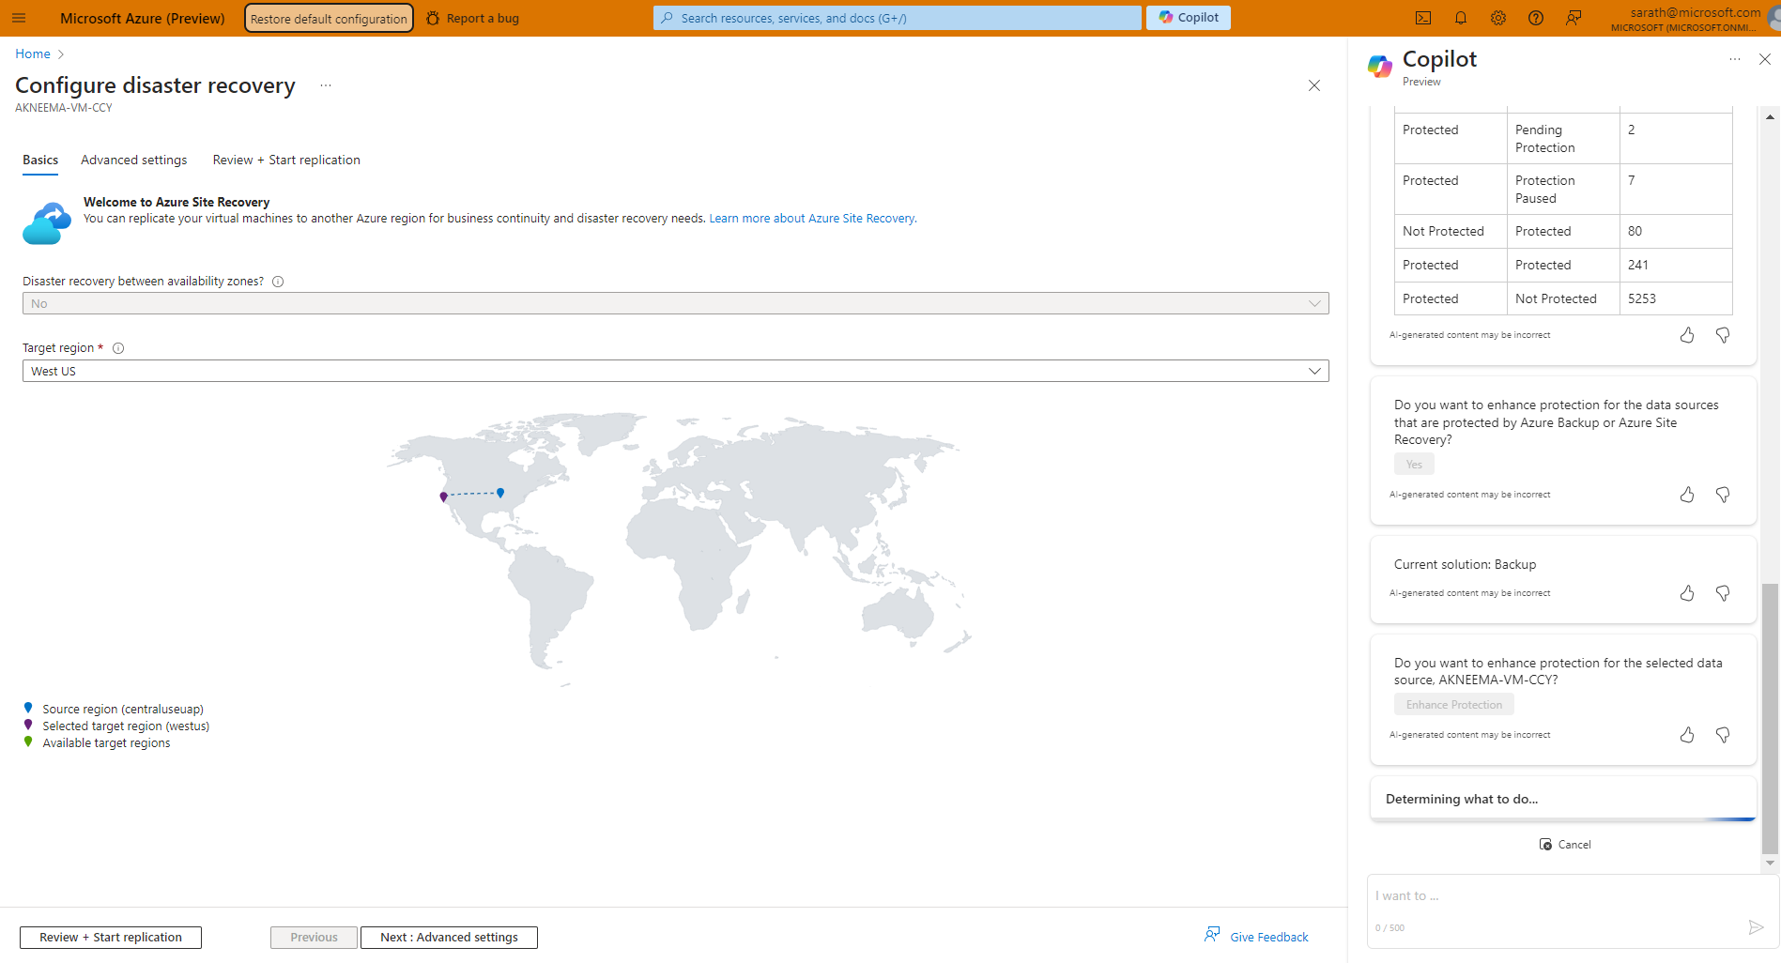Viewport: 1781px width, 963px height.
Task: Click the source region pin on the map
Action: 500,493
